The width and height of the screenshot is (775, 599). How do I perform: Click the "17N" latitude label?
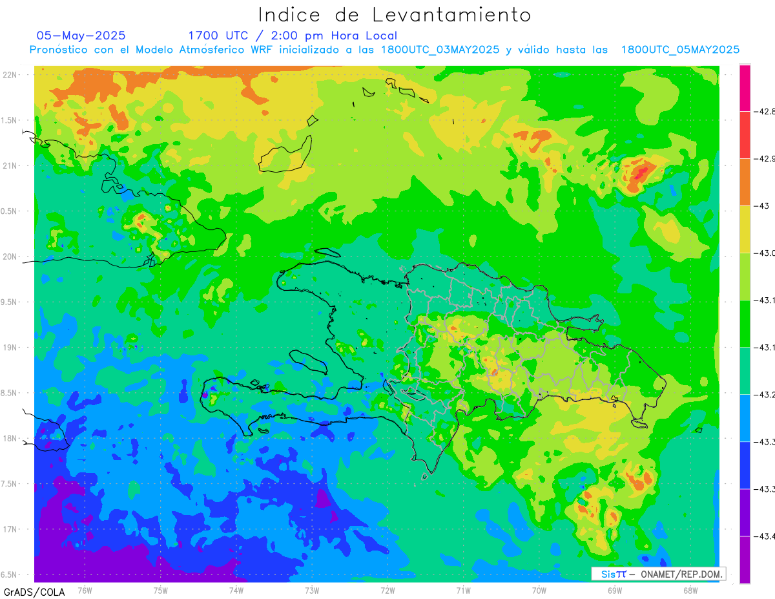11,529
